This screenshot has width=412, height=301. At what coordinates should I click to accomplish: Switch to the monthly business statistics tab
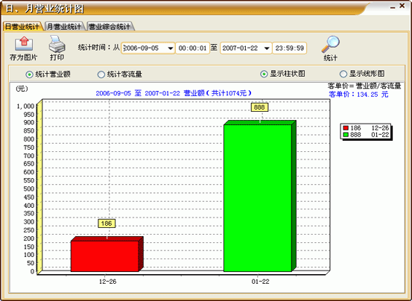click(x=64, y=27)
